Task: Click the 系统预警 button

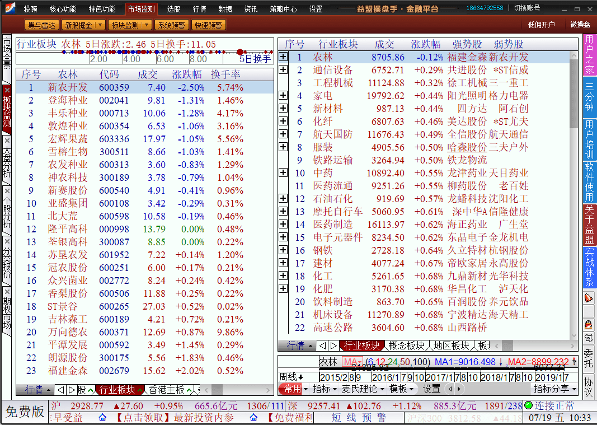Action: 171,25
